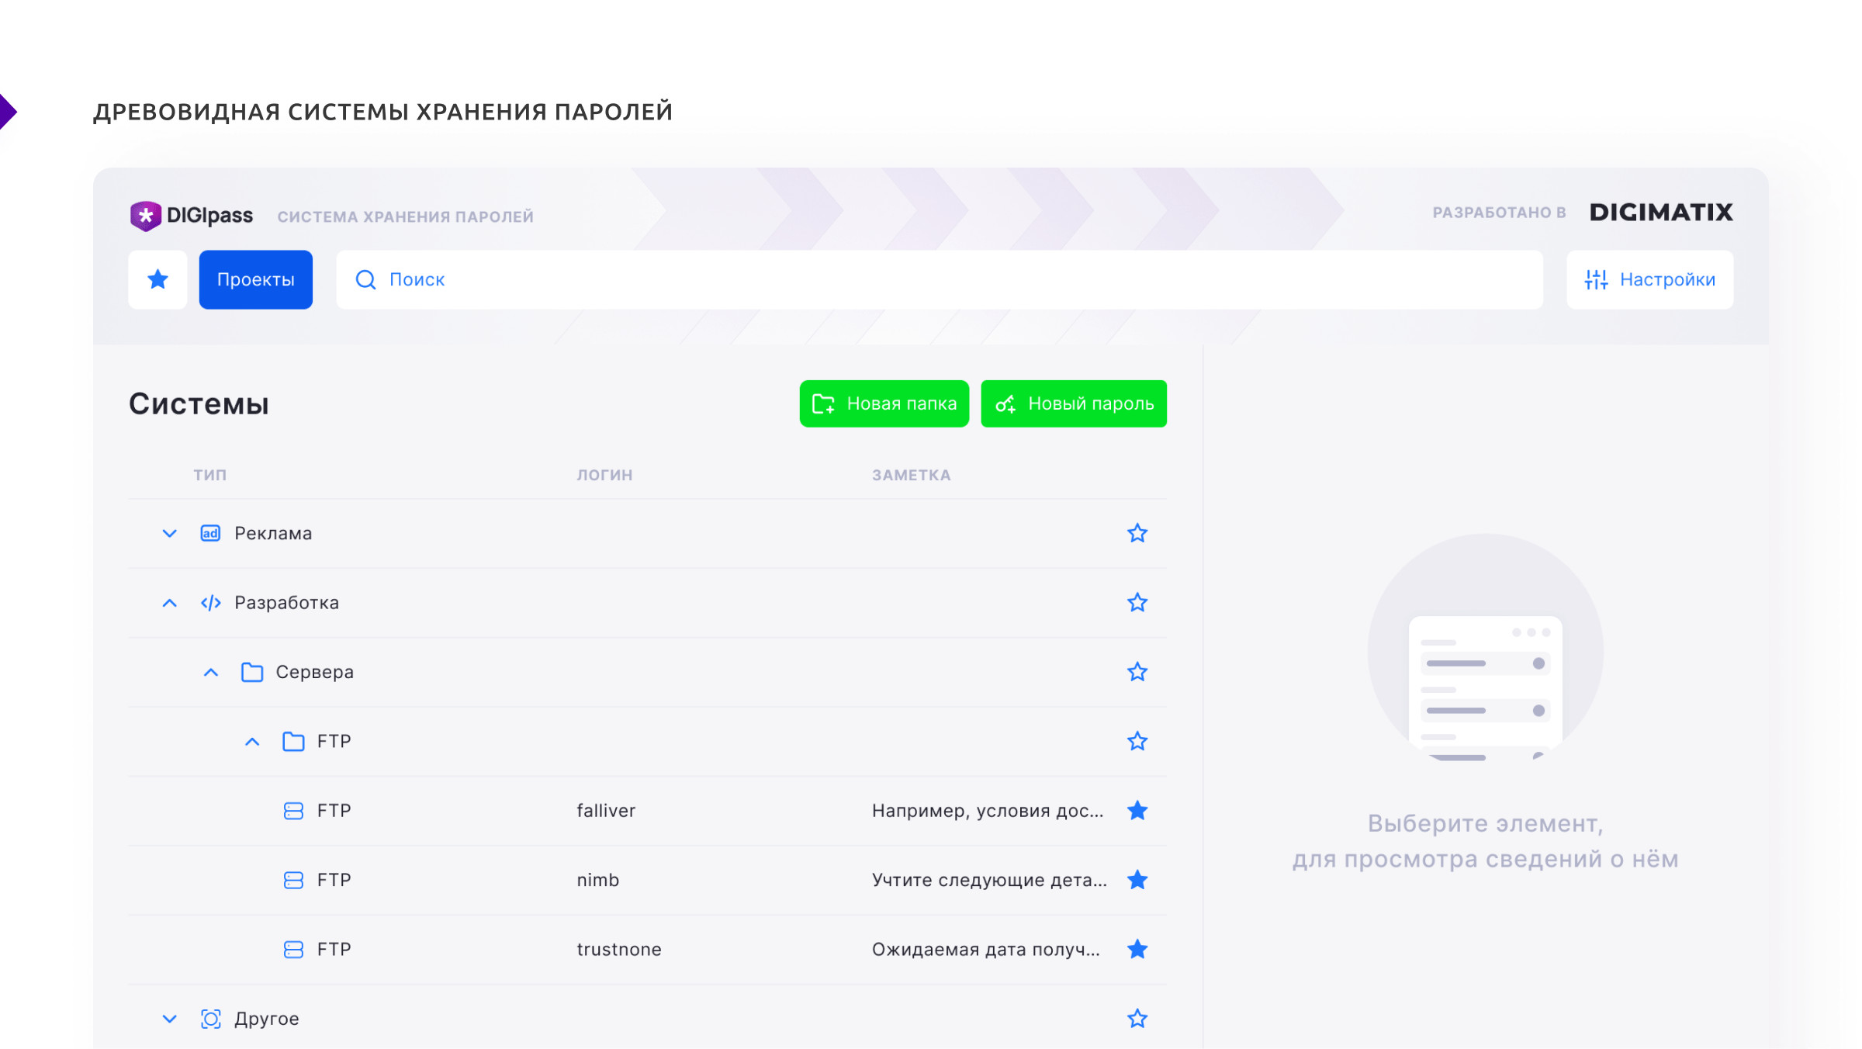Click the DIGIpass shield logo
The height and width of the screenshot is (1049, 1862).
[x=146, y=216]
